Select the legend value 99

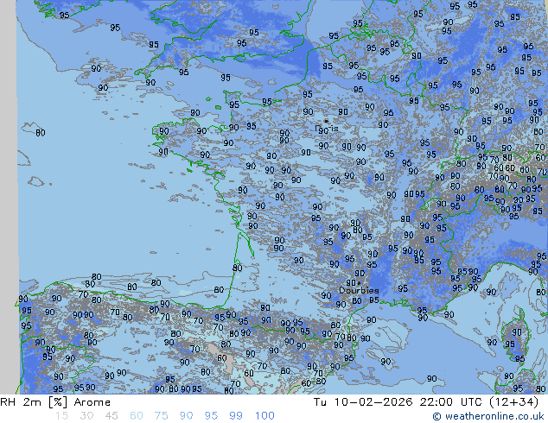(236, 416)
